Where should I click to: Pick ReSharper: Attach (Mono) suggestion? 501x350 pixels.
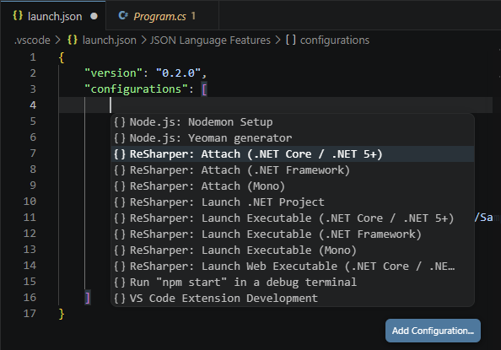click(x=293, y=186)
